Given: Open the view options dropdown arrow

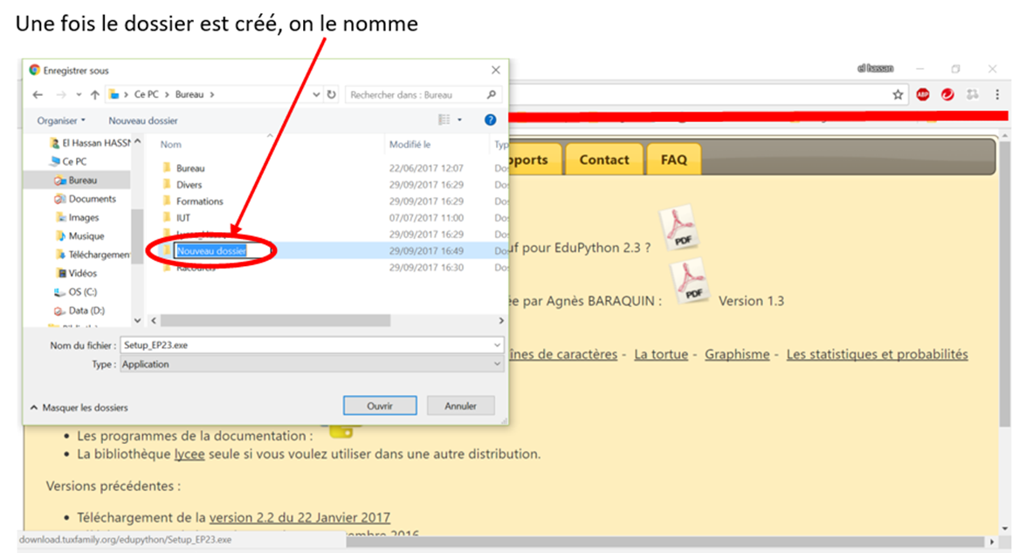Looking at the screenshot, I should 460,120.
